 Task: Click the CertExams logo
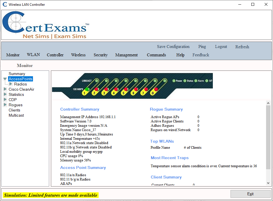click(x=45, y=25)
